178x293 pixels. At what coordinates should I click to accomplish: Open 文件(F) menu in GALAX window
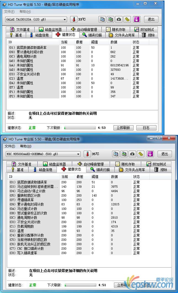9,12
